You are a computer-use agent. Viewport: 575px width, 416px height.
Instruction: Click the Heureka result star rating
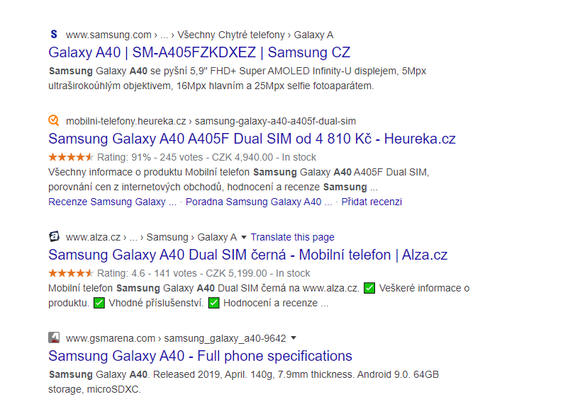(x=71, y=157)
